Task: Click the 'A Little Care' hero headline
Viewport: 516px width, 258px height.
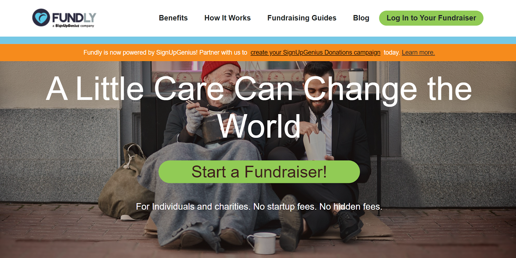Action: click(259, 107)
